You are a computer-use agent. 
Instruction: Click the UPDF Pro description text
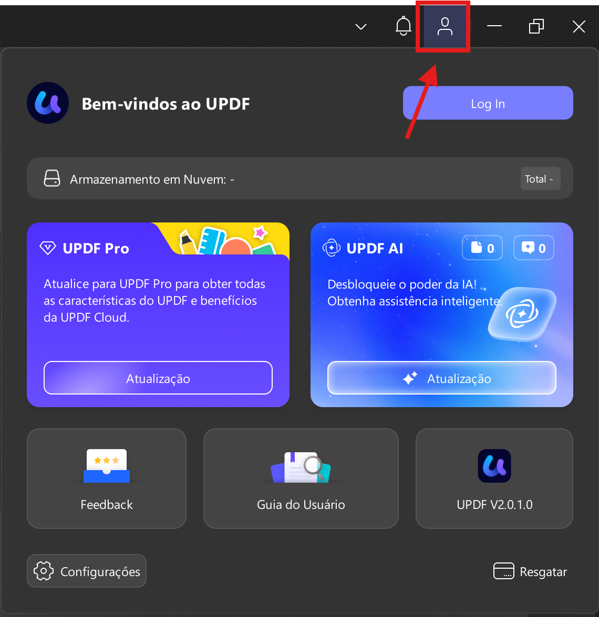[154, 301]
